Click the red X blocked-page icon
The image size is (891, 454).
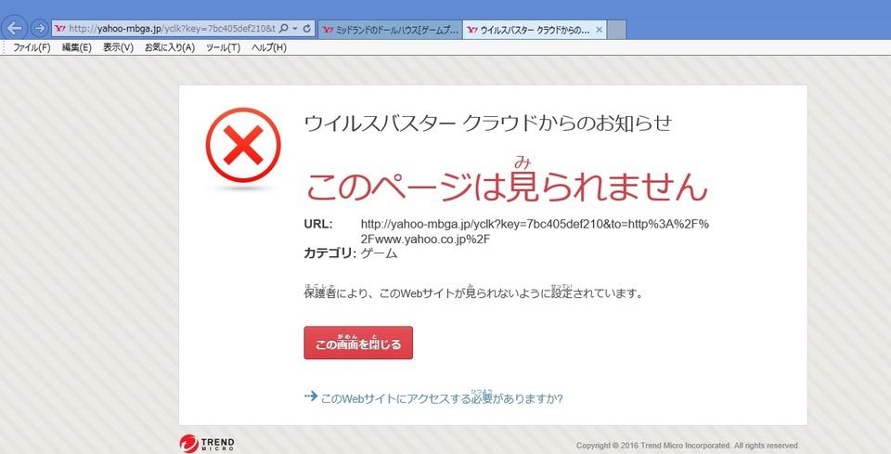click(243, 145)
